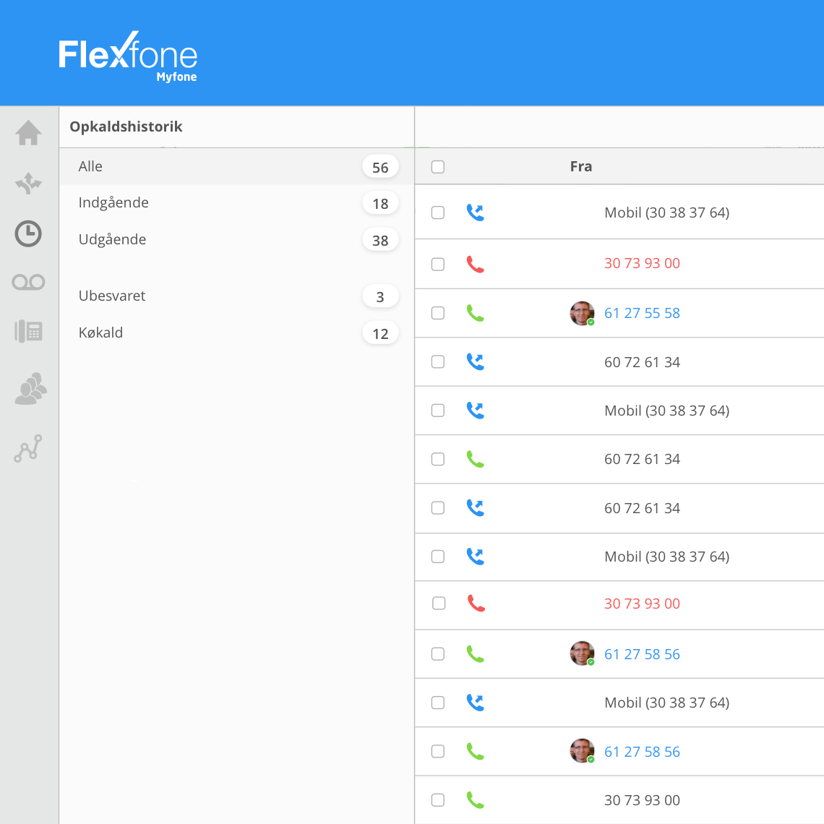Click 60 72 61 34 text on green-icon row
This screenshot has height=824, width=824.
pyautogui.click(x=642, y=459)
